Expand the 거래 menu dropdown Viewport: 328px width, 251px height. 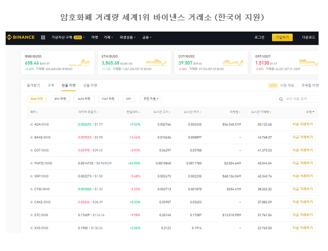108,37
